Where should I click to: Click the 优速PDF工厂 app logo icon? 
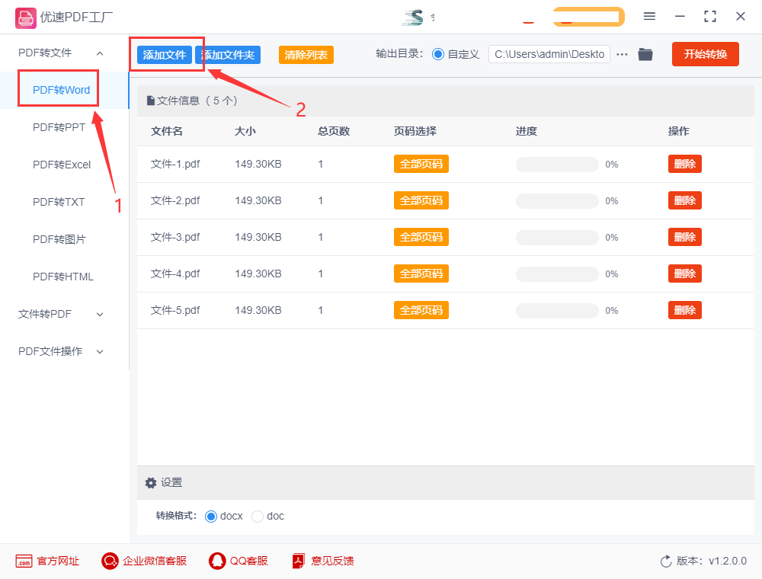25,18
